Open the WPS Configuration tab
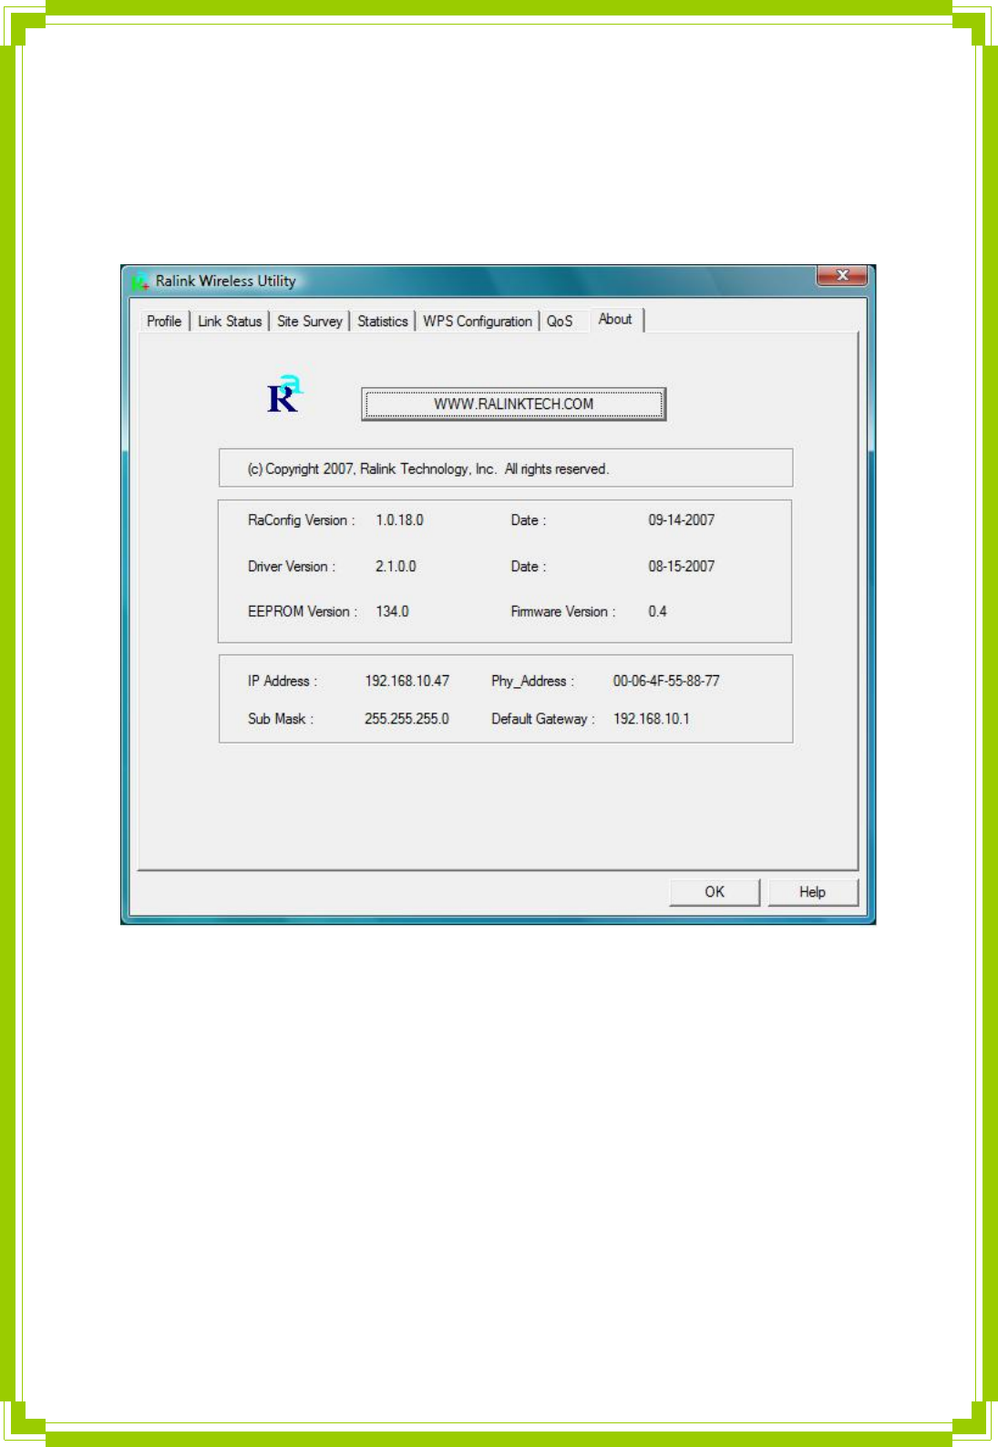 (x=478, y=321)
